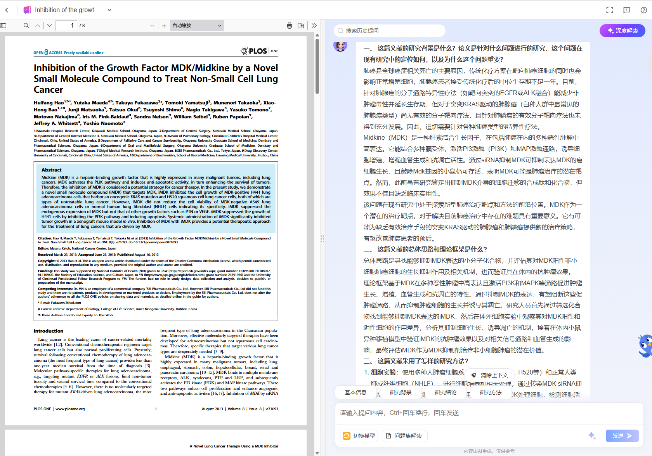The image size is (652, 456).
Task: Go to previous page arrow
Action: click(38, 26)
